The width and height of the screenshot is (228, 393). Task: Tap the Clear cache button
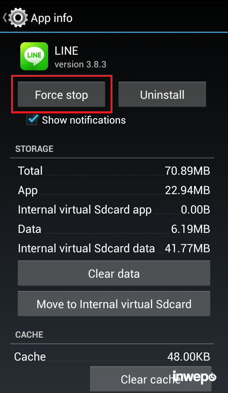tap(151, 379)
